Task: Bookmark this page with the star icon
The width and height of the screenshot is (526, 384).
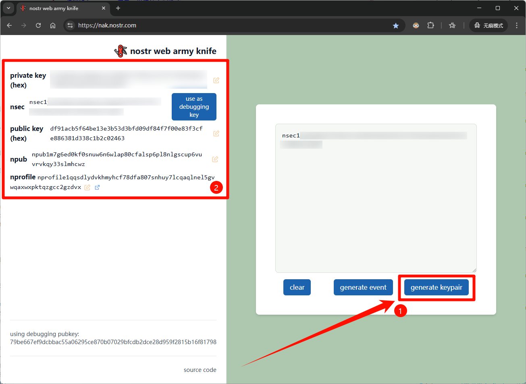Action: point(396,25)
